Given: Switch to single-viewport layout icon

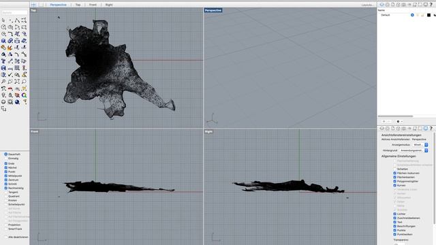Looking at the screenshot, I should click(x=41, y=5).
